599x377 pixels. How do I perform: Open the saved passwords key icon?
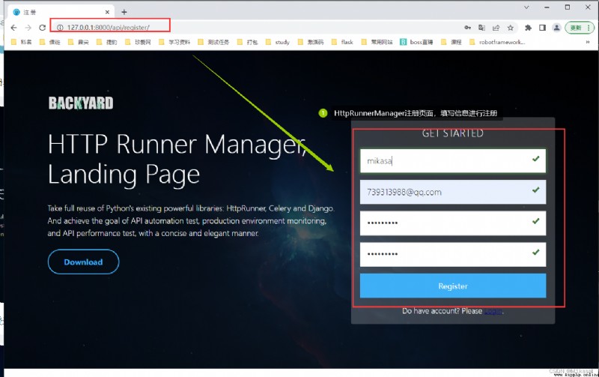[467, 28]
